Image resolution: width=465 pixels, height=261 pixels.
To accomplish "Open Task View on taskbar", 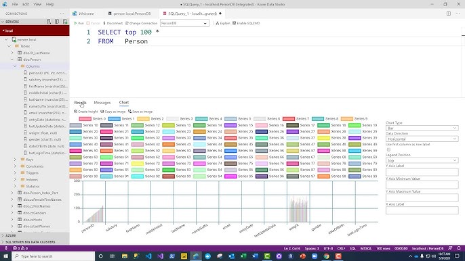I will [x=112, y=256].
